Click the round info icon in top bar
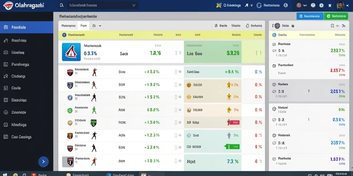 click(x=322, y=5)
